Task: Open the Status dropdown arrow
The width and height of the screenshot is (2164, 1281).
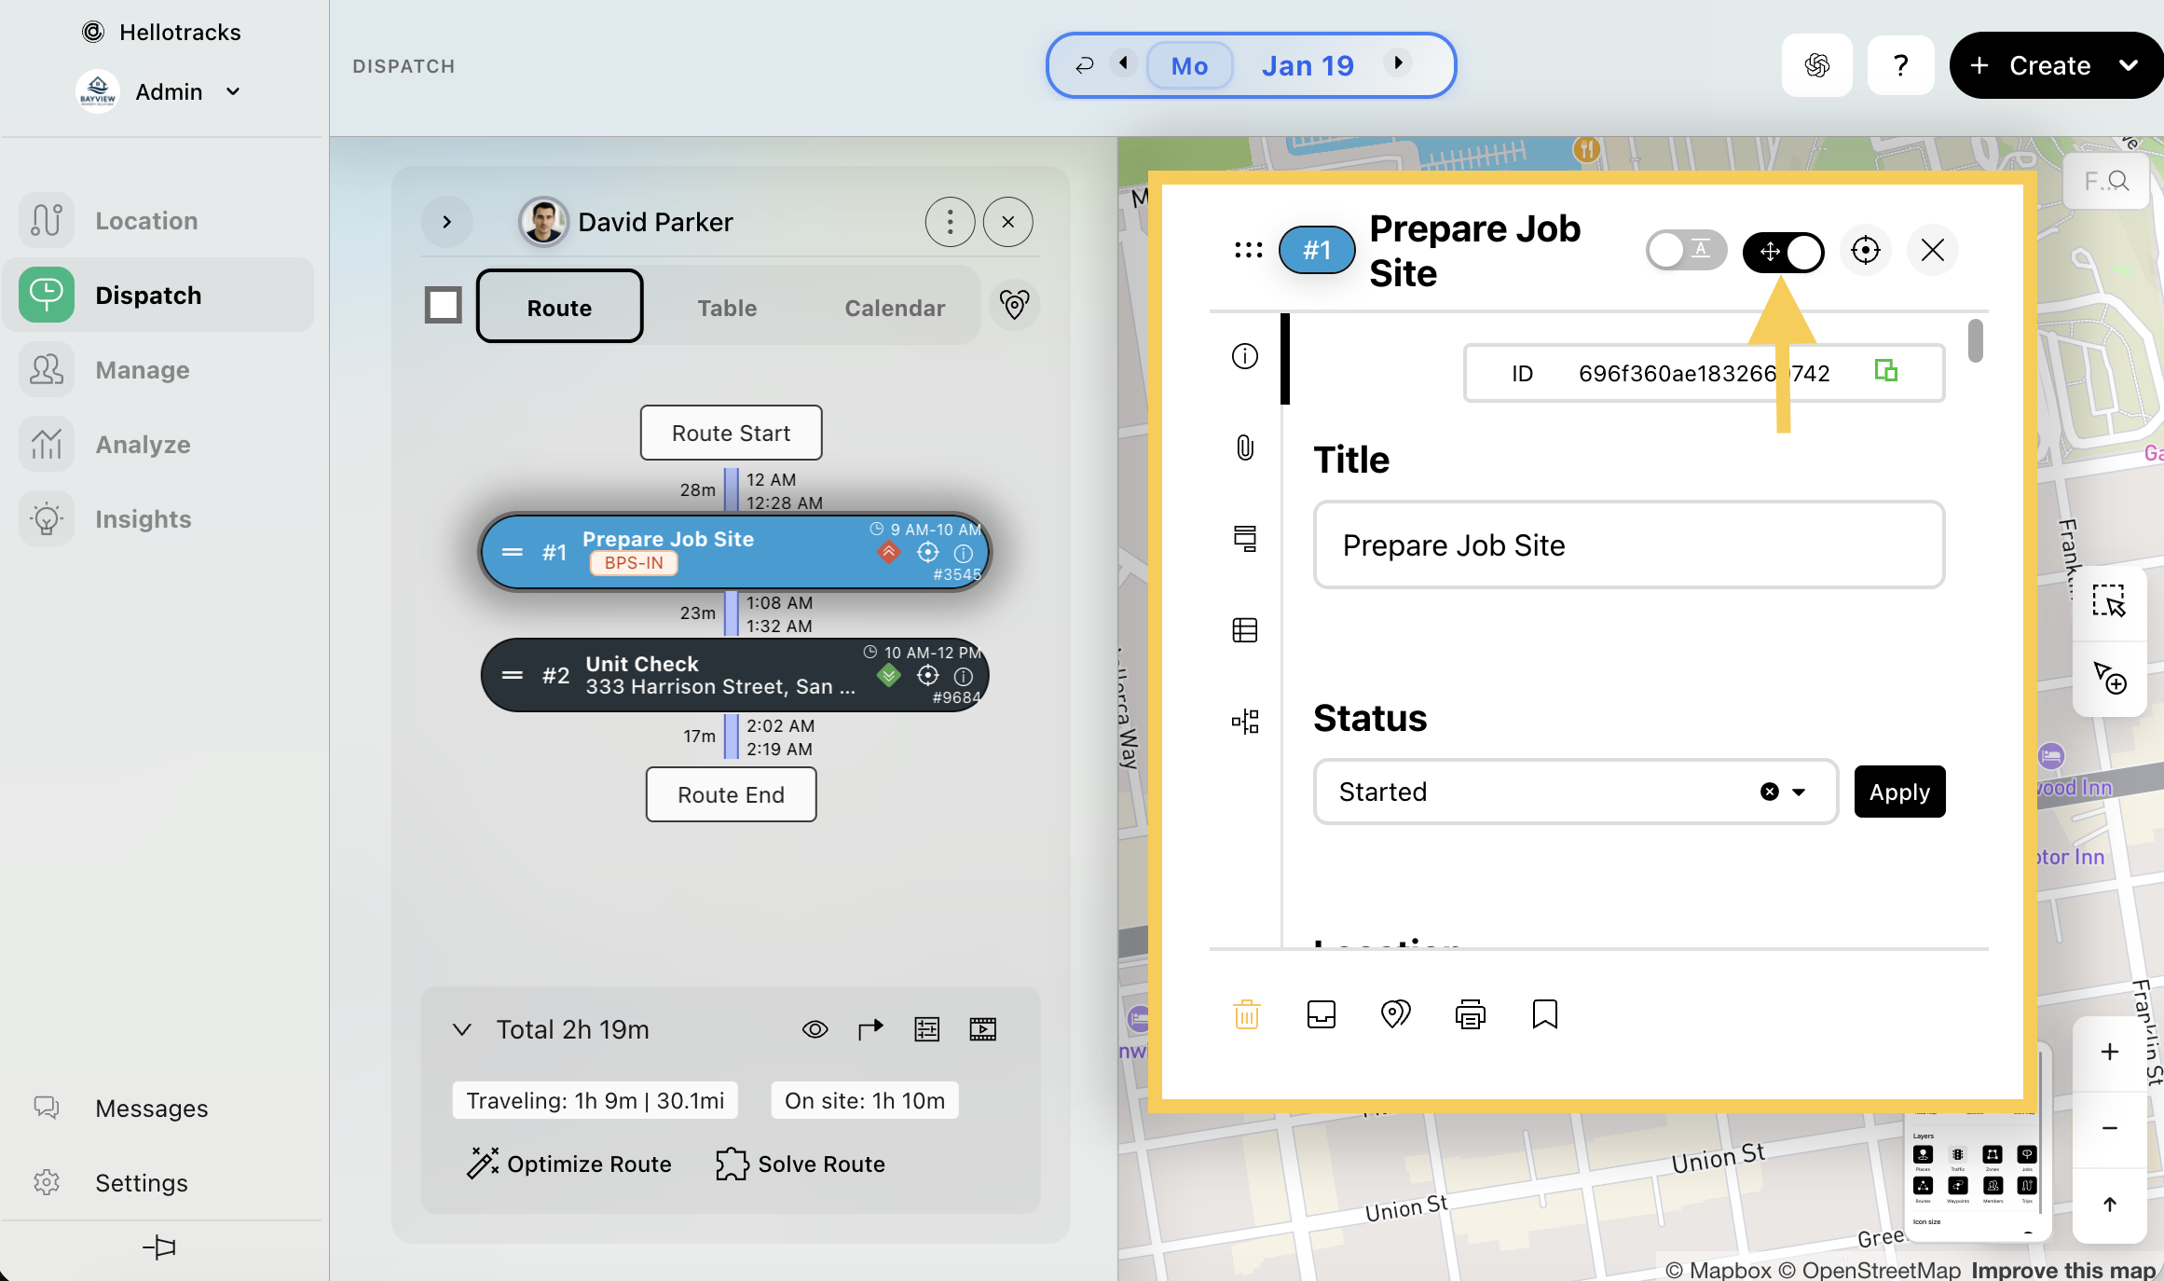Action: pos(1799,792)
